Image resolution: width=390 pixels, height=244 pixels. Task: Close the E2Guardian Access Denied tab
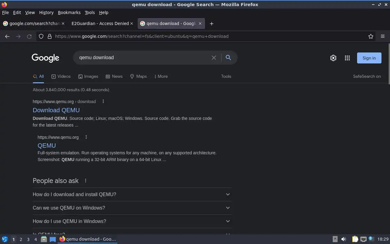[132, 23]
